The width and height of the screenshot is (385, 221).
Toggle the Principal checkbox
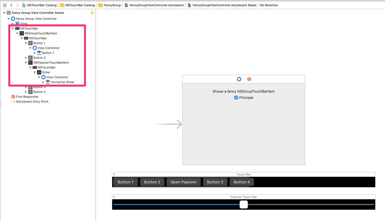[x=236, y=98]
